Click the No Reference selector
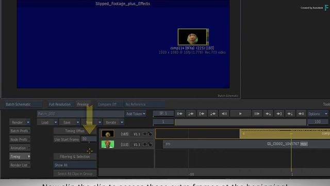 click(144, 104)
